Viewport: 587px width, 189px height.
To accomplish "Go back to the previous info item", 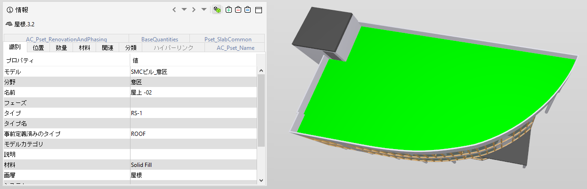I will pos(174,9).
